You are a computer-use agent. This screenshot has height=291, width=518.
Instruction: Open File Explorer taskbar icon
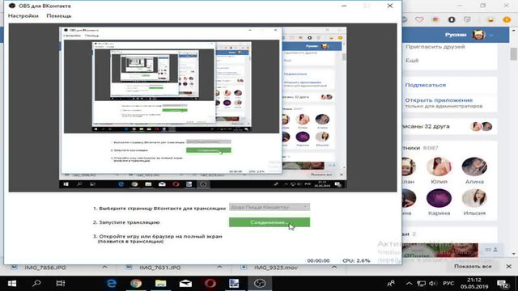[160, 284]
